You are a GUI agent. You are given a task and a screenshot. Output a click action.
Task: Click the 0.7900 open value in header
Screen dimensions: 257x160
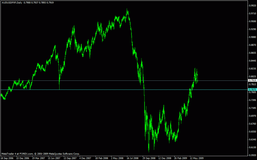[x=27, y=3]
